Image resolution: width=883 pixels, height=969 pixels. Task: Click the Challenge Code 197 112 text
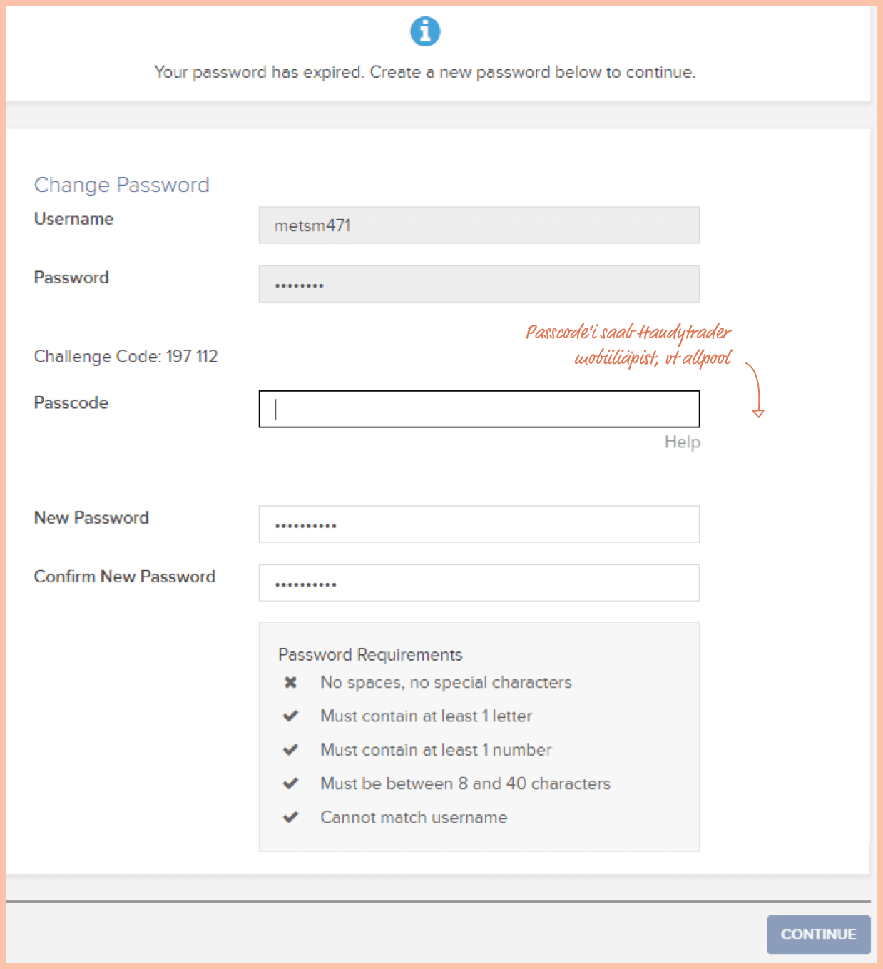click(126, 356)
